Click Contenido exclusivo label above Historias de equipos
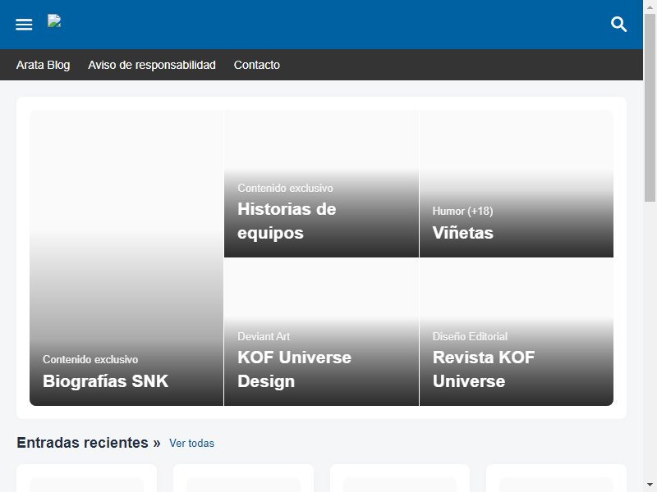Screen dimensions: 657x492 285,188
